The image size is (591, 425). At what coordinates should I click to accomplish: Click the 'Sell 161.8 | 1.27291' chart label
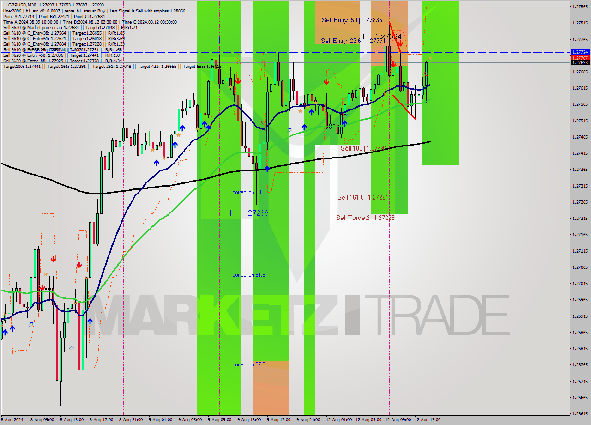(362, 197)
